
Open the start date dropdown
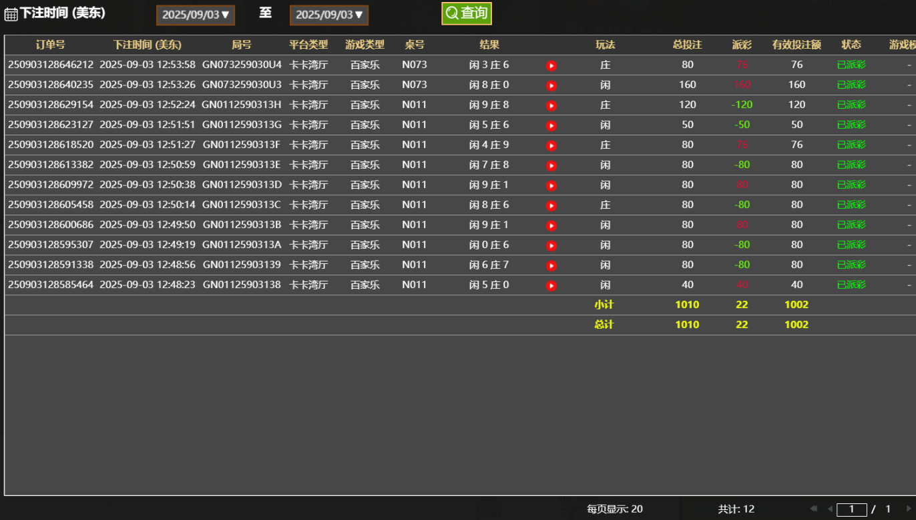click(195, 15)
